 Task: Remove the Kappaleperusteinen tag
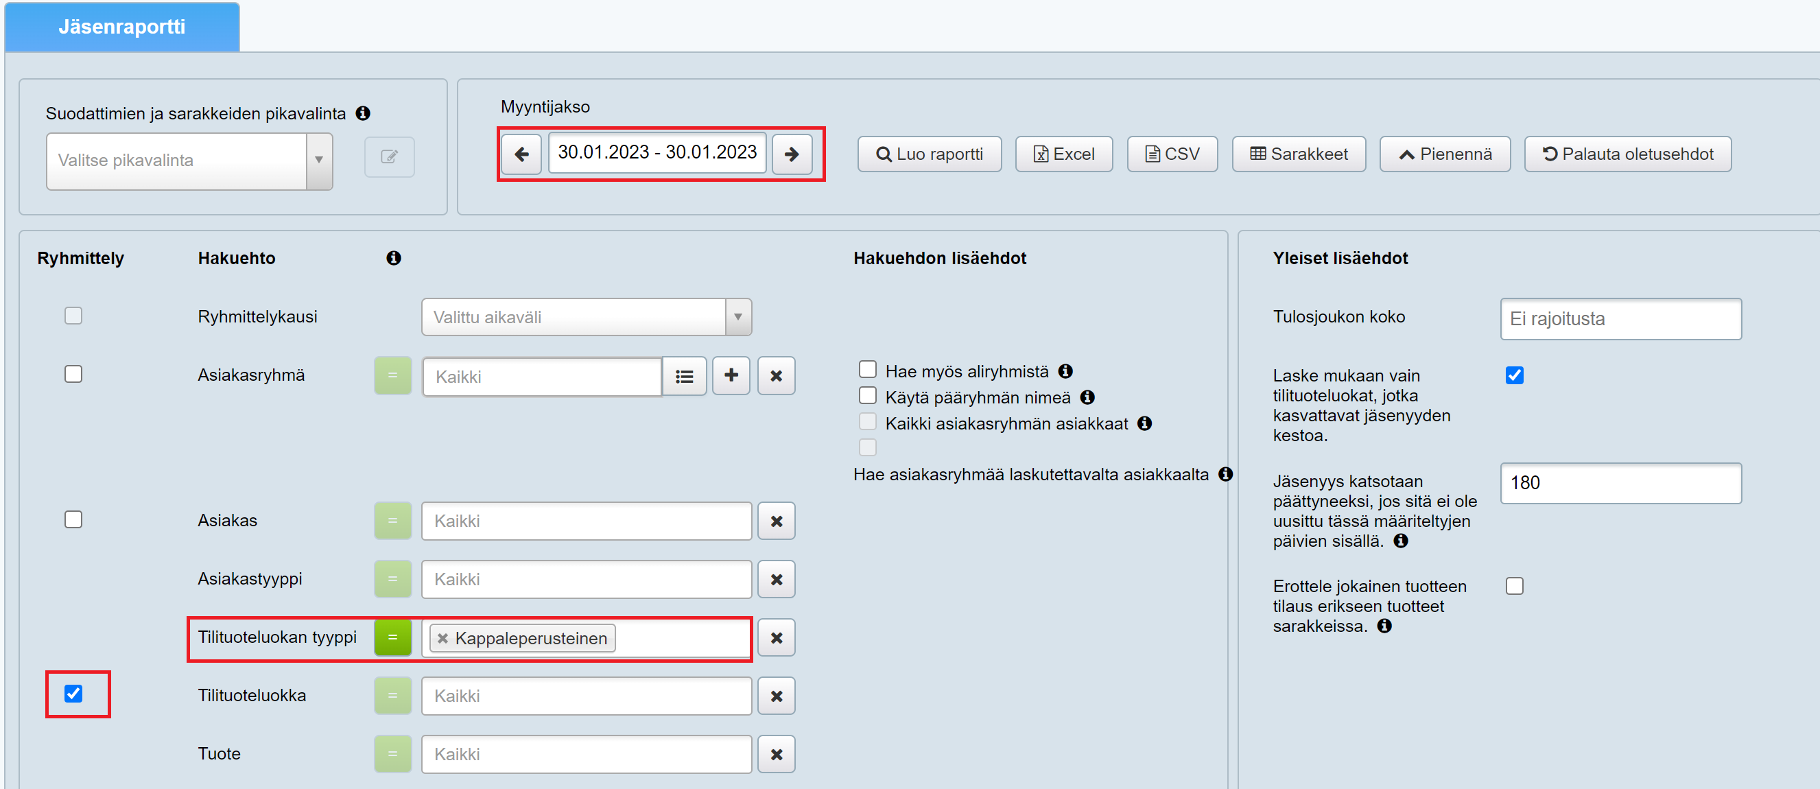click(443, 639)
